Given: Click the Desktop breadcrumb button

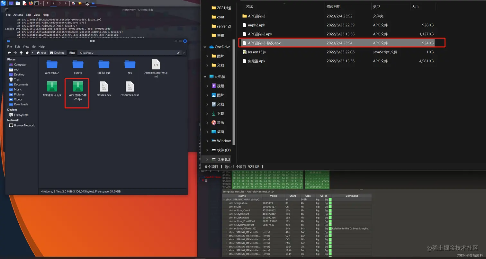Looking at the screenshot, I should (57, 53).
